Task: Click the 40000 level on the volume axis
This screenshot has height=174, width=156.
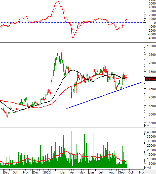Action: (151, 132)
